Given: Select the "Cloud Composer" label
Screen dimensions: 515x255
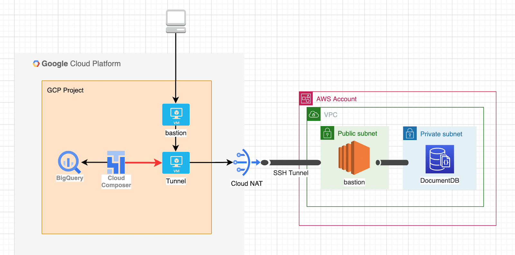Looking at the screenshot, I should click(x=116, y=182).
